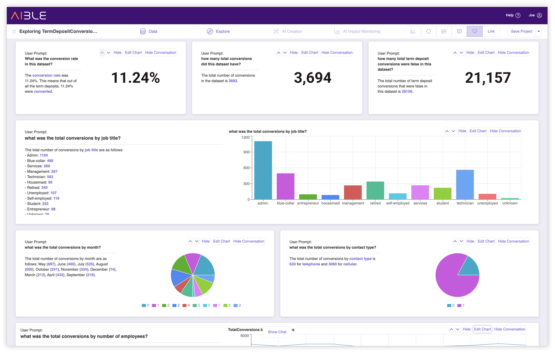Hide the conversion rate card

click(x=117, y=52)
